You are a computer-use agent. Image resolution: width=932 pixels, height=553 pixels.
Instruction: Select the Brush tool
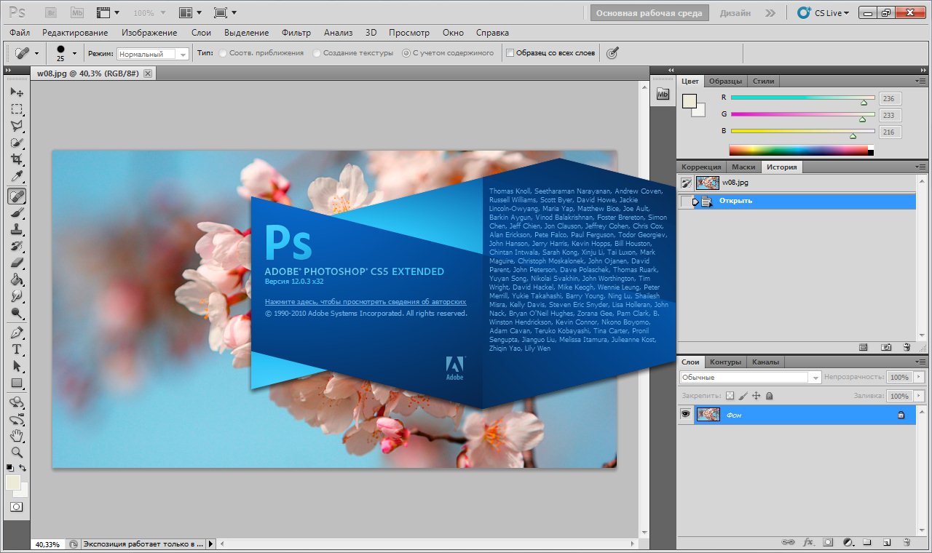(17, 212)
